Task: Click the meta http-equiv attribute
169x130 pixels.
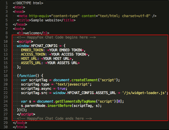Action: click(x=39, y=16)
